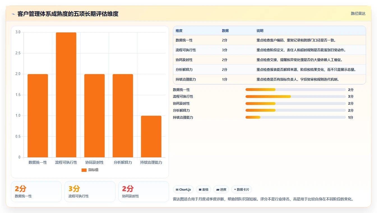Click the 3分 value beside the progress bars
This screenshot has height=213, width=377.
pos(351,97)
